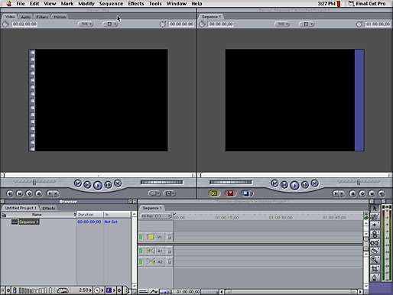The width and height of the screenshot is (393, 295).
Task: Select Sequence 1 in the Browser
Action: coord(29,222)
